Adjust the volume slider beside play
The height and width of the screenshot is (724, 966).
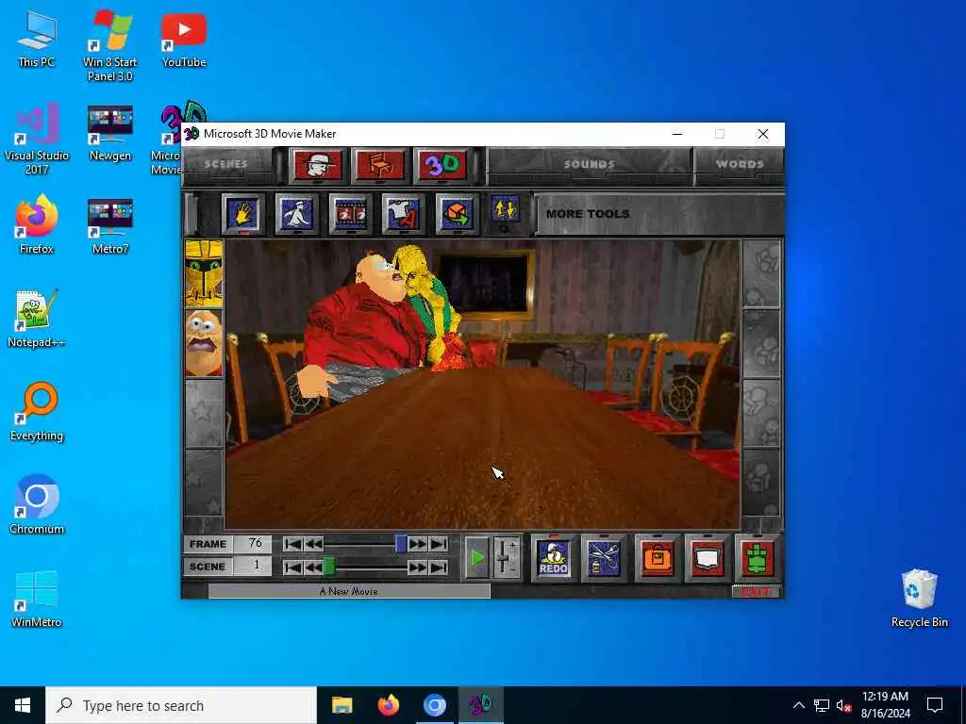506,558
